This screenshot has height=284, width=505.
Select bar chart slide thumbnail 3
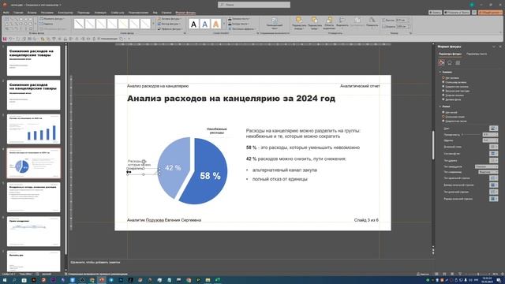(x=33, y=129)
